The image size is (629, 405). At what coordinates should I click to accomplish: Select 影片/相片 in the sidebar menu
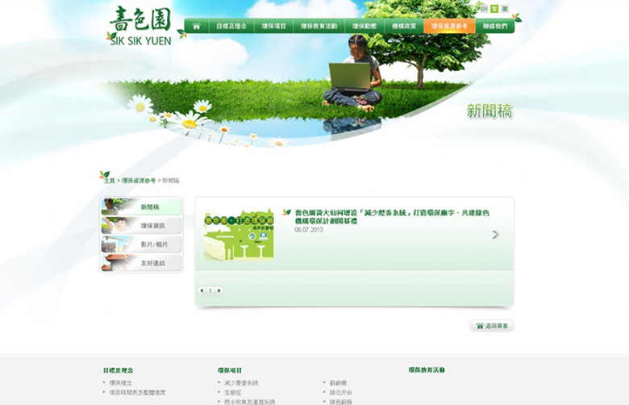coord(141,244)
